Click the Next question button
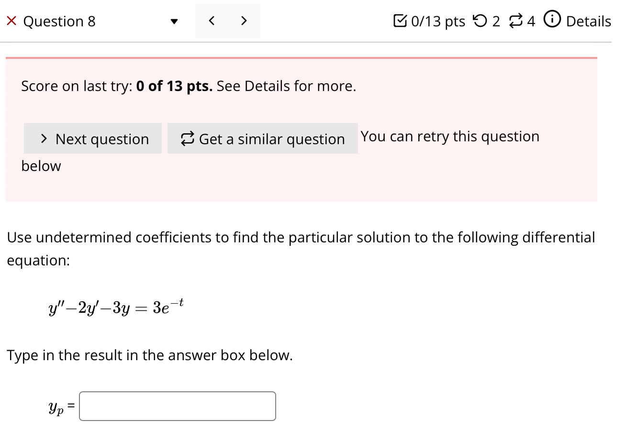This screenshot has height=444, width=626. coord(92,138)
